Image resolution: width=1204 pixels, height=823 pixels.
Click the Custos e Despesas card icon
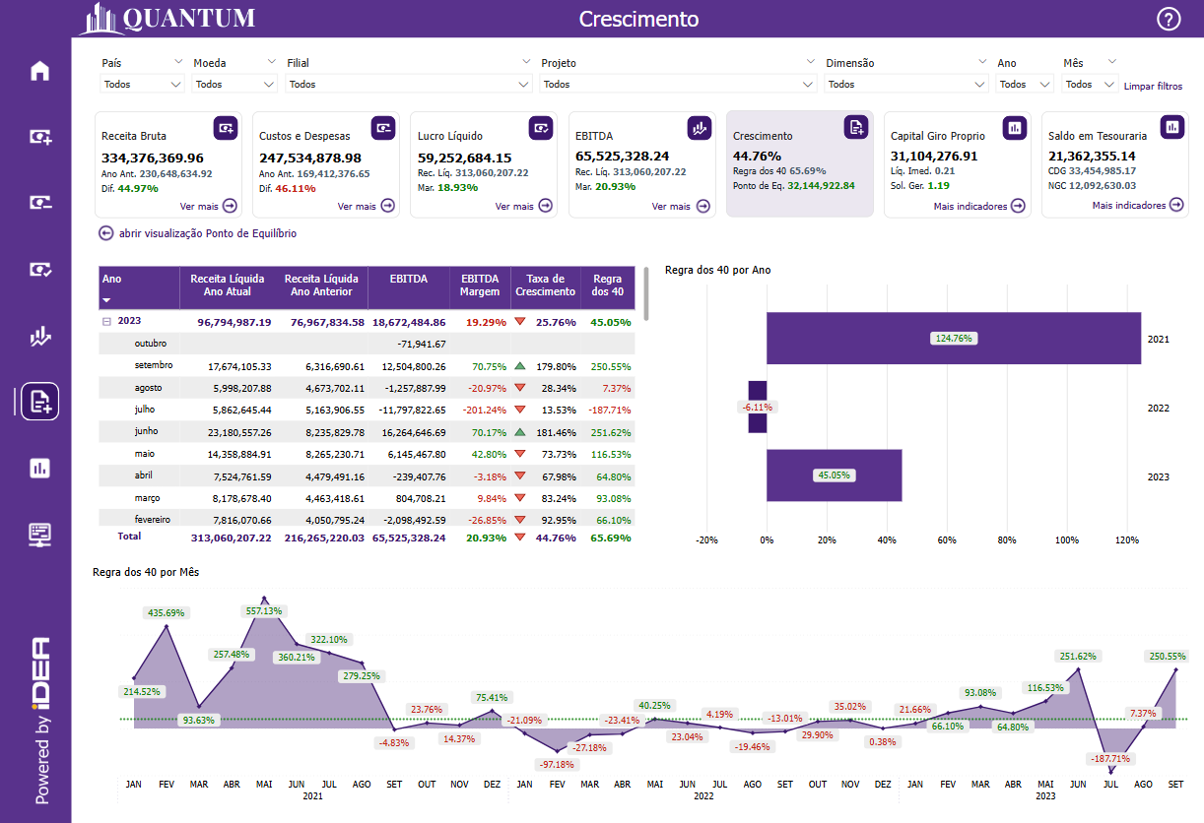coord(383,127)
